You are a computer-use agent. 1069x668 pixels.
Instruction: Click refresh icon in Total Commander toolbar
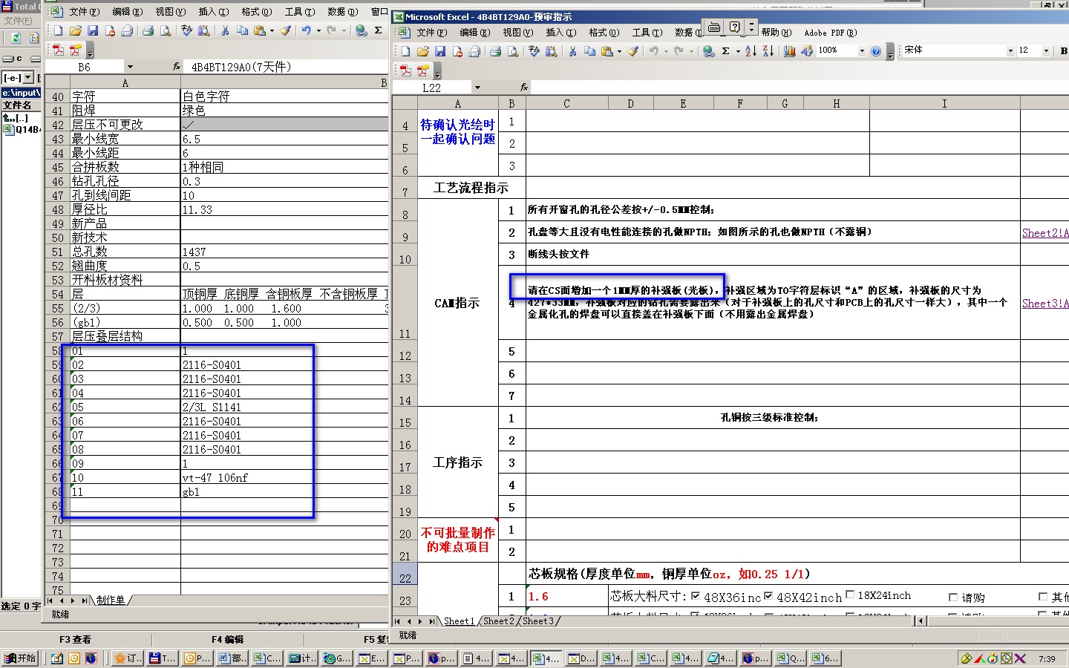pos(16,38)
